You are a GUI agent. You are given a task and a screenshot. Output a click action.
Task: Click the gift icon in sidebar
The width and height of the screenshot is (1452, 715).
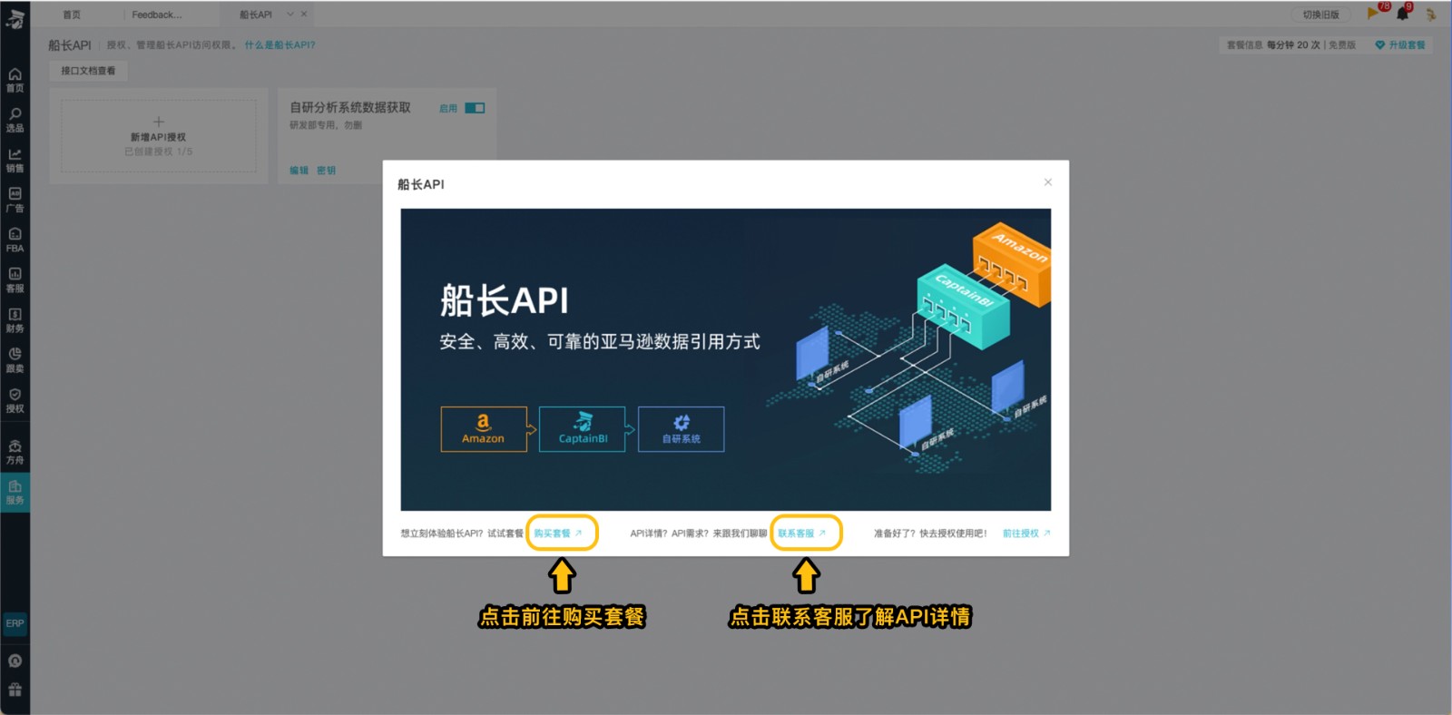(x=15, y=690)
